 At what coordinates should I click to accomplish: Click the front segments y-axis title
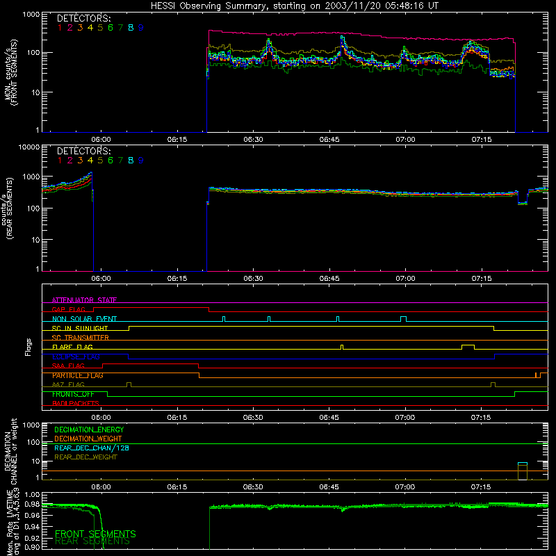[x=10, y=72]
